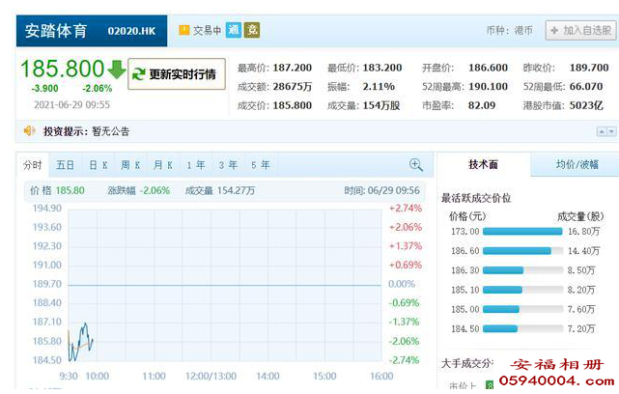This screenshot has height=394, width=619.
Task: Switch to the 分时 intraday chart tab
Action: 33,164
